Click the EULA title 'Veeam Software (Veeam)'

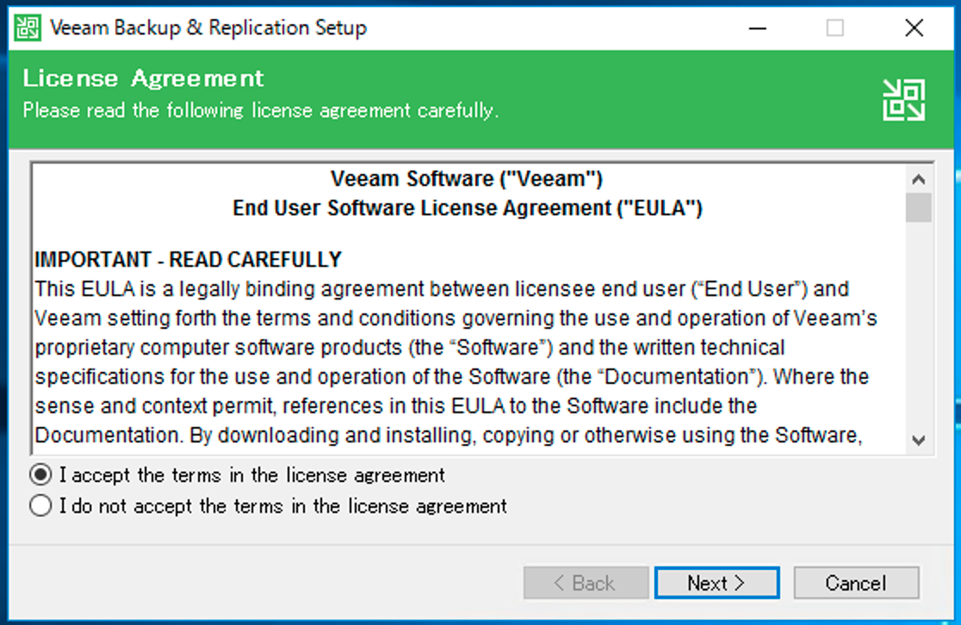[468, 179]
